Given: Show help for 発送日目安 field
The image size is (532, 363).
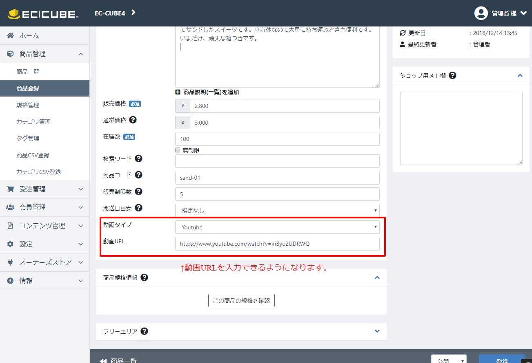Looking at the screenshot, I should [x=138, y=208].
